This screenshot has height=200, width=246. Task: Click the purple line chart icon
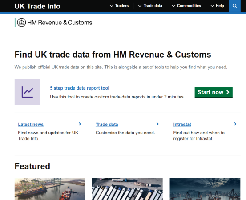click(28, 92)
